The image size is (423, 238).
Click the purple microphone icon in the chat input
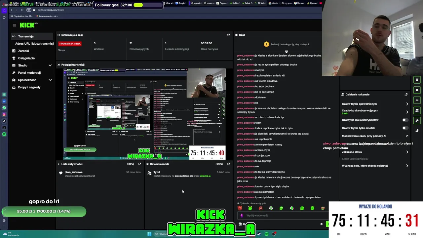pos(242,216)
